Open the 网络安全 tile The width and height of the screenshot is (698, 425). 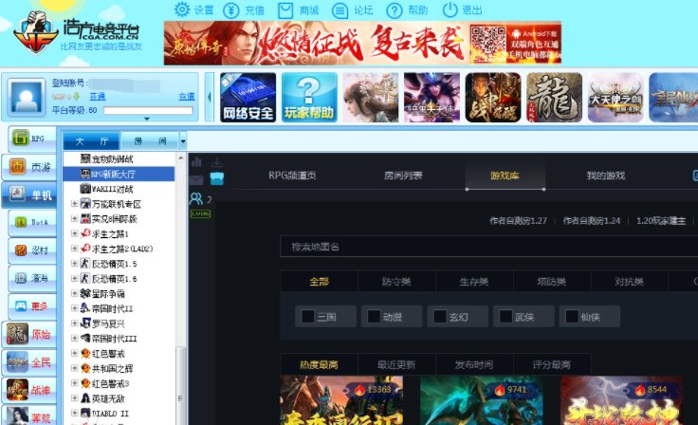click(248, 97)
